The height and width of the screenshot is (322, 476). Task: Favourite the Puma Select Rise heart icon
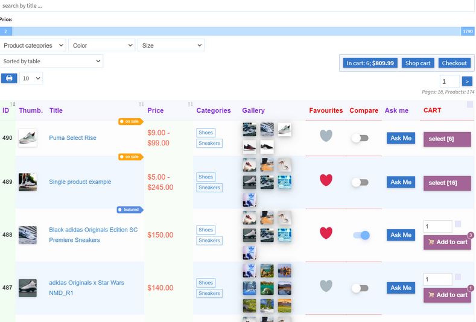coord(326,136)
